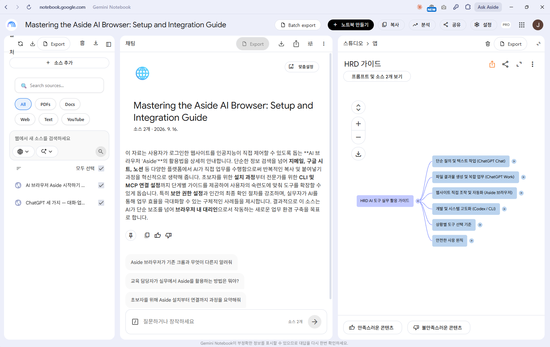The width and height of the screenshot is (550, 347).
Task: Click the browser reload icon
Action: [x=29, y=7]
